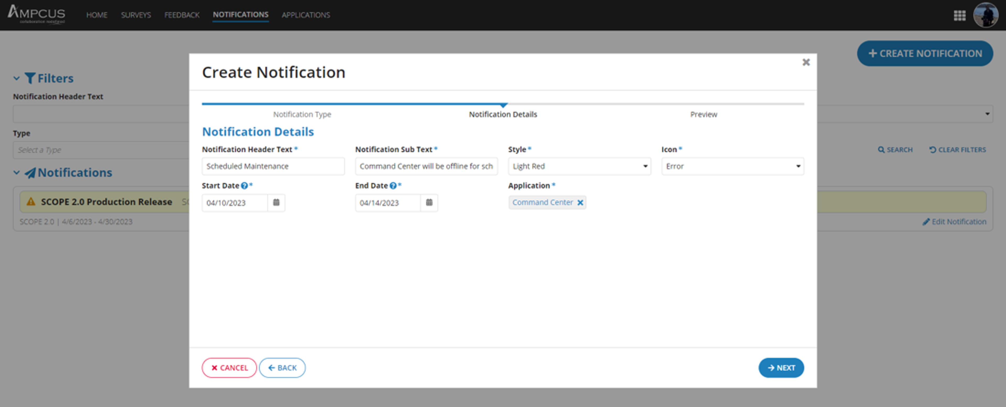The width and height of the screenshot is (1006, 407).
Task: Jump to the Preview step
Action: (703, 115)
